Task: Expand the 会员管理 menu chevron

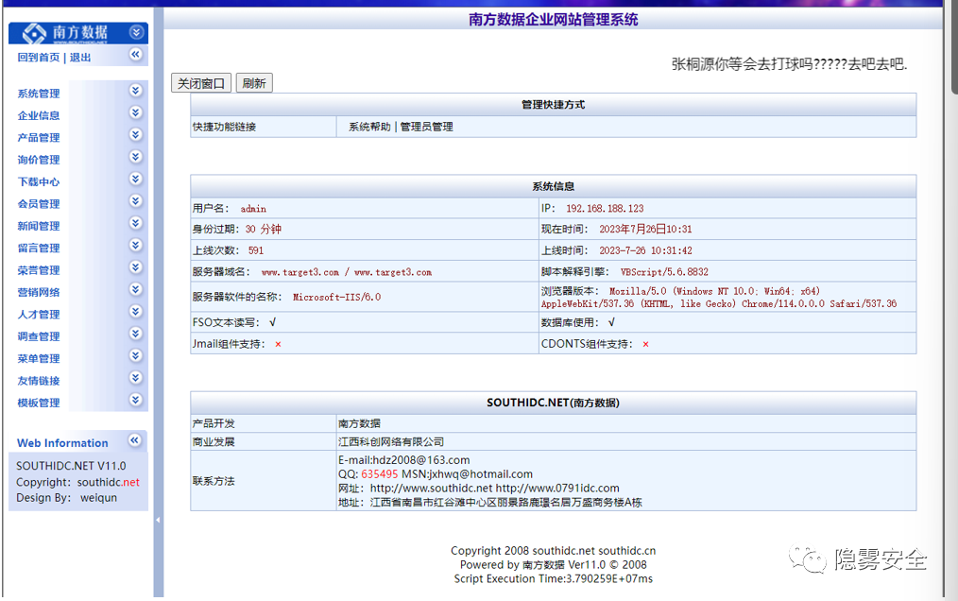Action: (x=136, y=200)
